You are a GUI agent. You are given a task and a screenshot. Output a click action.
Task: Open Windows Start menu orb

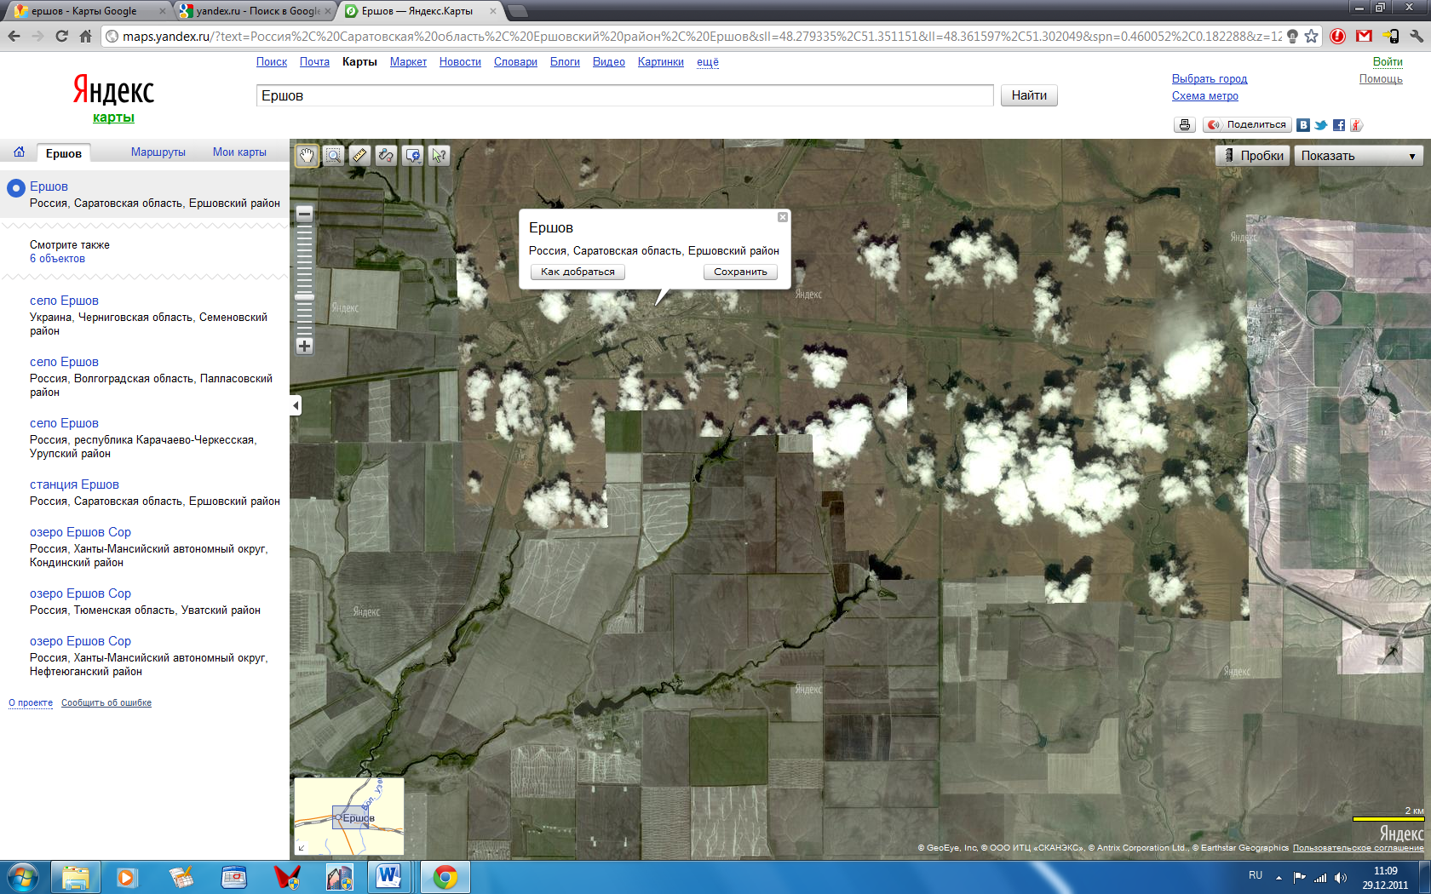(23, 877)
